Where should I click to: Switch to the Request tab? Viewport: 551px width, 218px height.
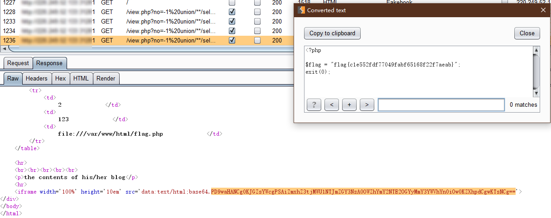tap(18, 63)
